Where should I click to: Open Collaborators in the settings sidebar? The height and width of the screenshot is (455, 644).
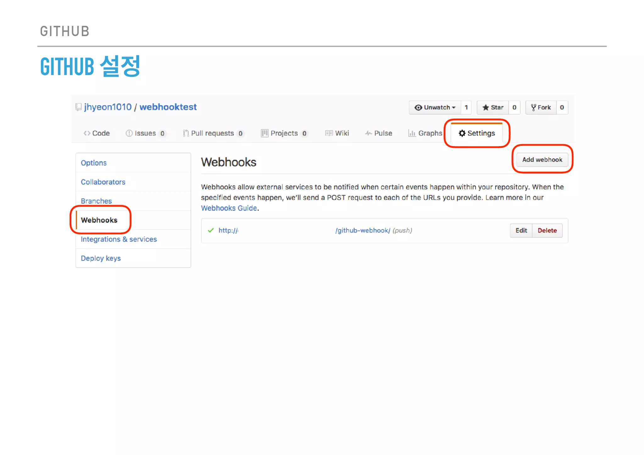tap(133, 182)
